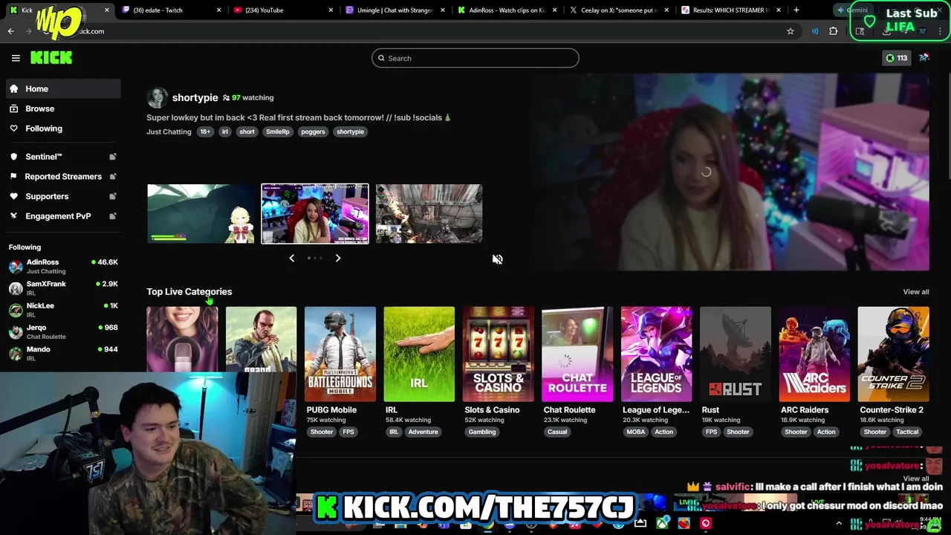The image size is (951, 535).
Task: Click the 18+ stream tag
Action: coord(205,132)
